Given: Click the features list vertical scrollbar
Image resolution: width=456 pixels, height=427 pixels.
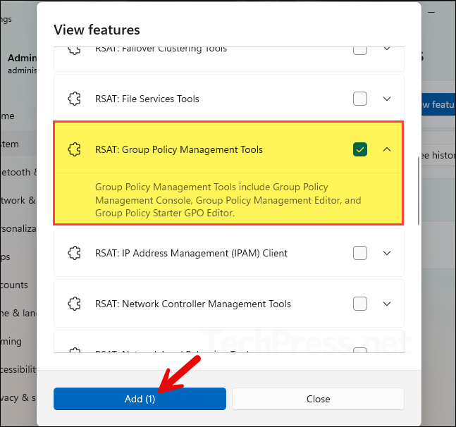Looking at the screenshot, I should pyautogui.click(x=419, y=191).
